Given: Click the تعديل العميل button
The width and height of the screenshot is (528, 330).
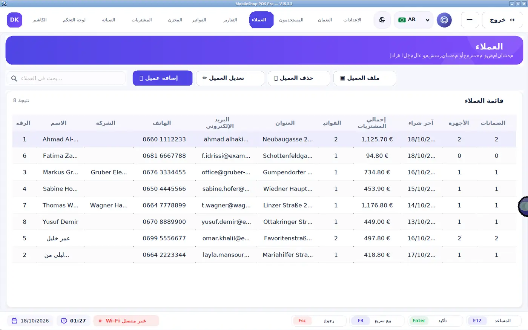Looking at the screenshot, I should [230, 78].
